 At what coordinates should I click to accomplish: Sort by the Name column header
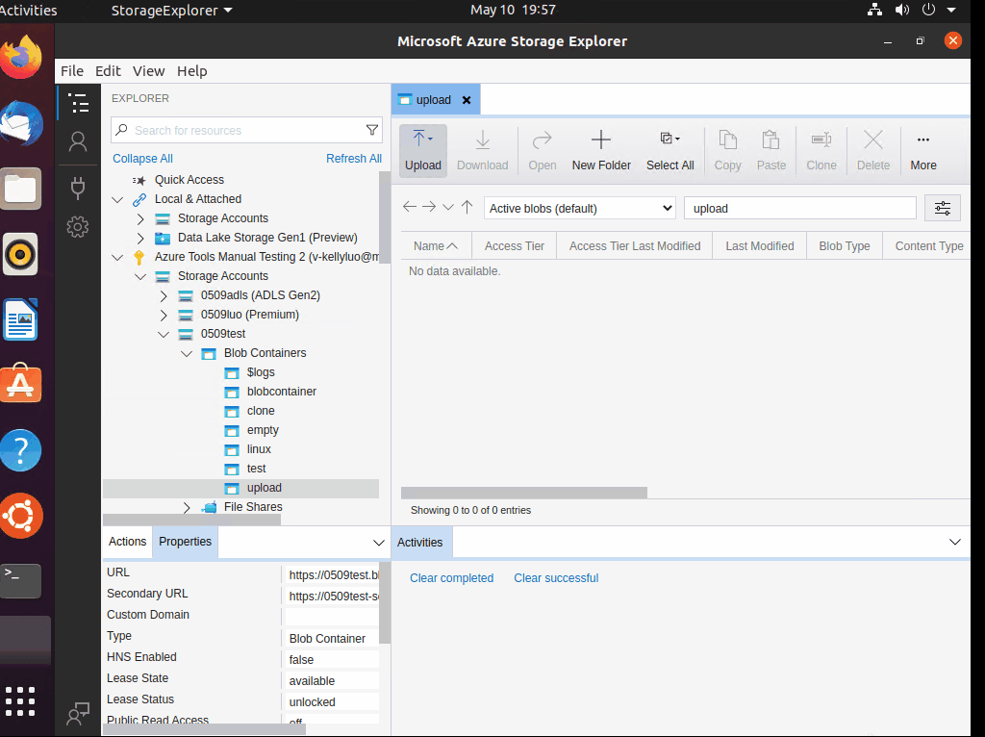[x=436, y=245]
